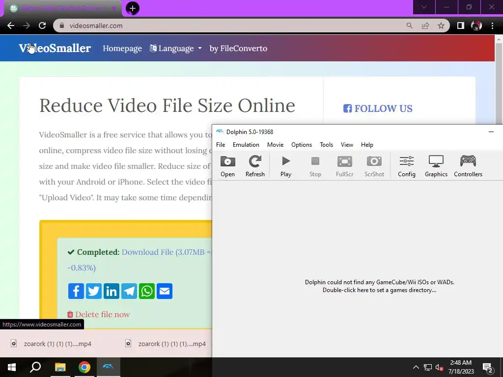503x377 pixels.
Task: Switch to Chrome from taskbar
Action: 84,367
